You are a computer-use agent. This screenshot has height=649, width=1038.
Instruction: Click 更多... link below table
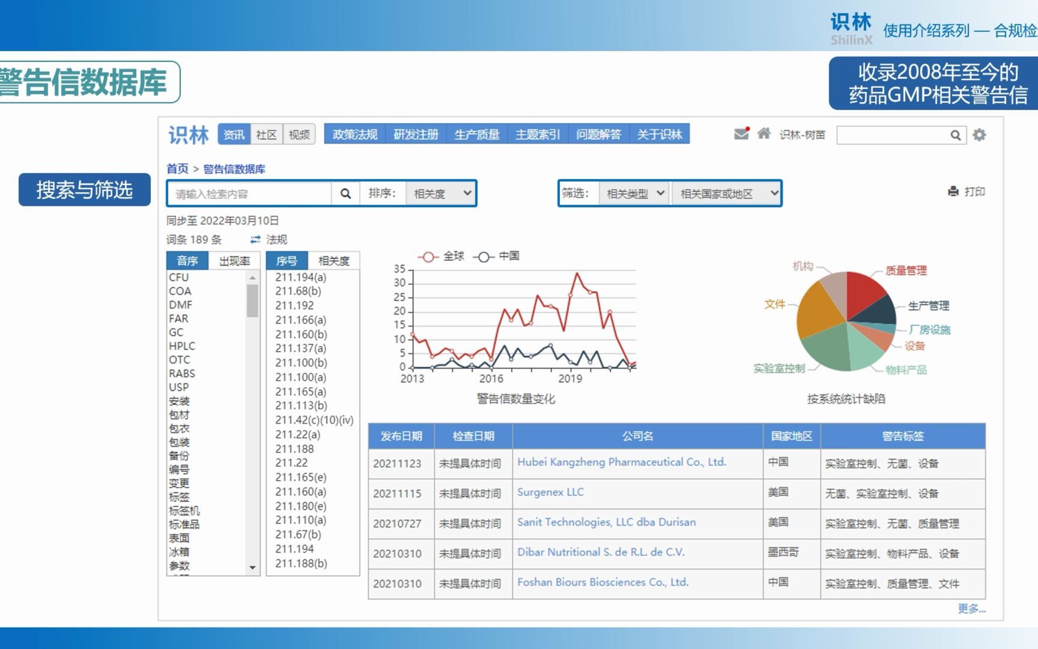pyautogui.click(x=971, y=609)
